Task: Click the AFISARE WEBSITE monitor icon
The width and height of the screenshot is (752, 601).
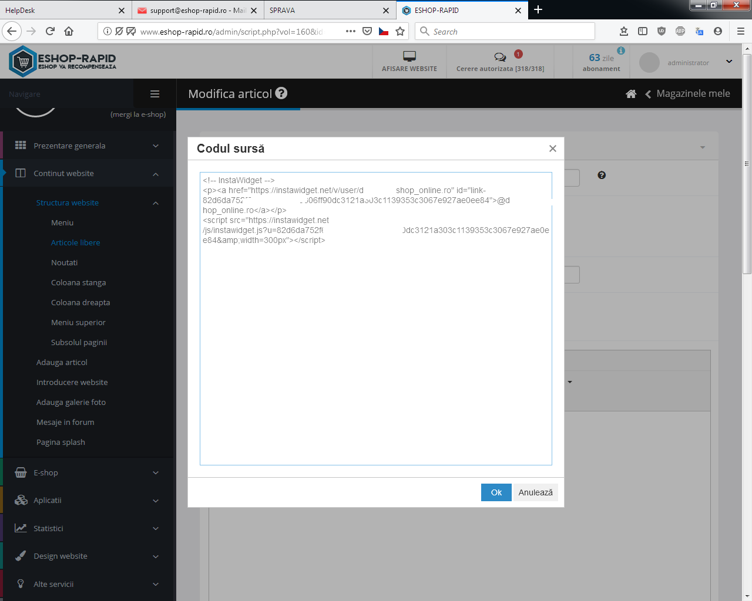Action: pos(409,56)
